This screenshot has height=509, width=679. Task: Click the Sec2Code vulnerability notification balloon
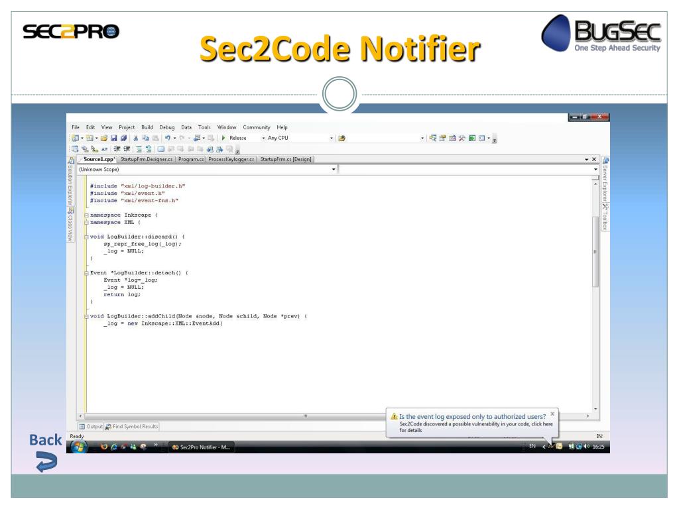(472, 423)
